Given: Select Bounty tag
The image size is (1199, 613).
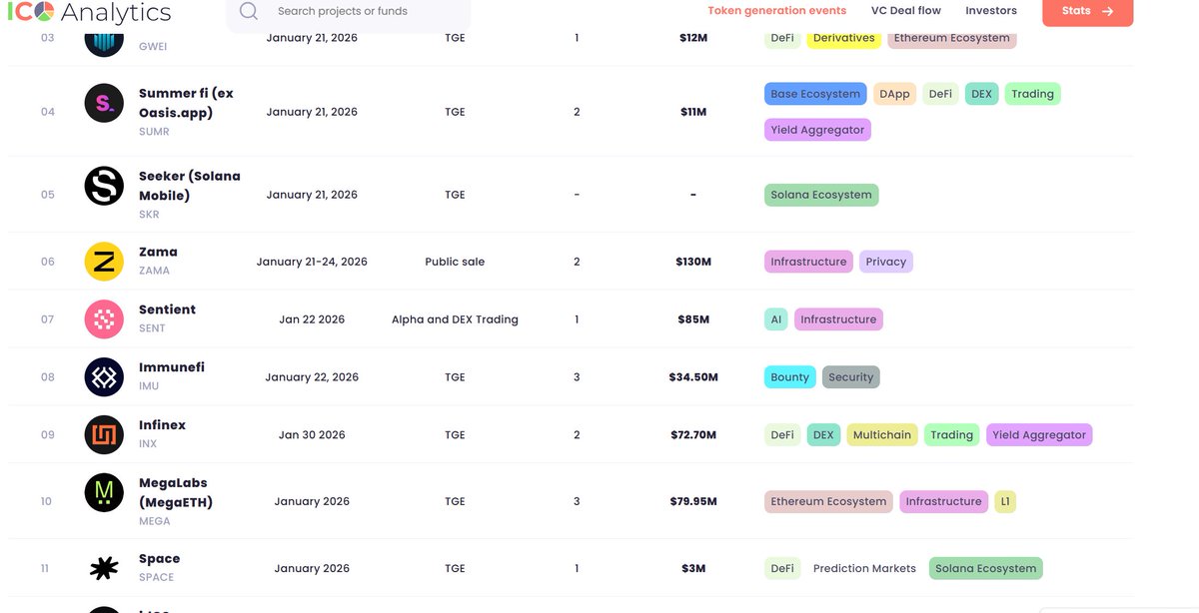Looking at the screenshot, I should click(789, 377).
